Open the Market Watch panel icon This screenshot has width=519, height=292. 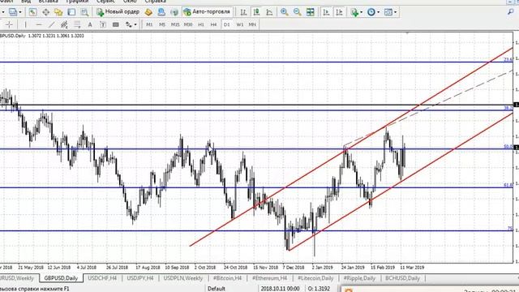click(32, 12)
